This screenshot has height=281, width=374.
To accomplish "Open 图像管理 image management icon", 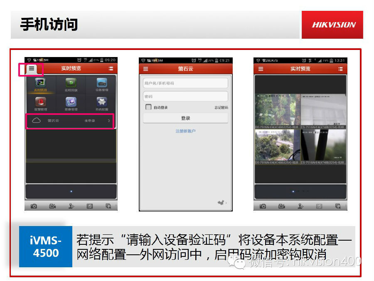I will coord(71,103).
